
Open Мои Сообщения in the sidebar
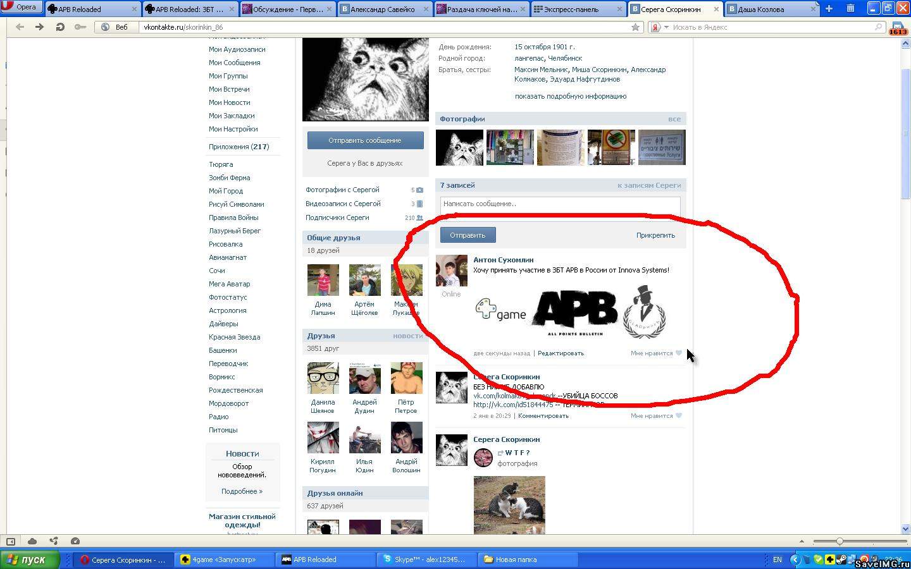[234, 63]
